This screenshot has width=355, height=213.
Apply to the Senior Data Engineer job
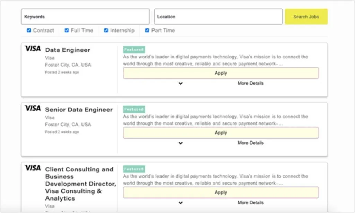click(221, 133)
